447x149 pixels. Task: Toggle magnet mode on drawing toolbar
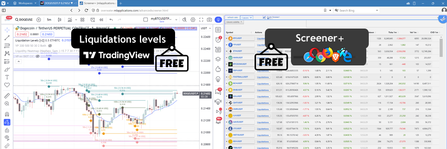tap(7, 115)
